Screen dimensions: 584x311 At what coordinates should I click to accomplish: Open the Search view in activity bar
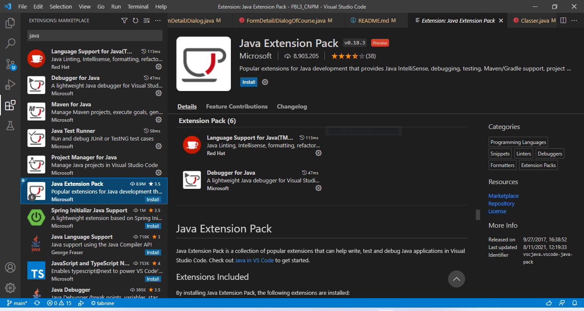tap(10, 43)
